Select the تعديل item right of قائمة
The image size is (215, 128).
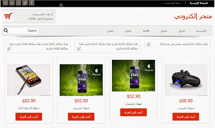(x=164, y=31)
